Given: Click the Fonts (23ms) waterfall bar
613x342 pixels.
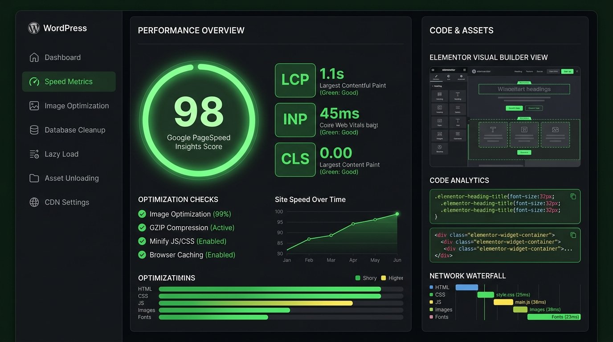Looking at the screenshot, I should (554, 317).
